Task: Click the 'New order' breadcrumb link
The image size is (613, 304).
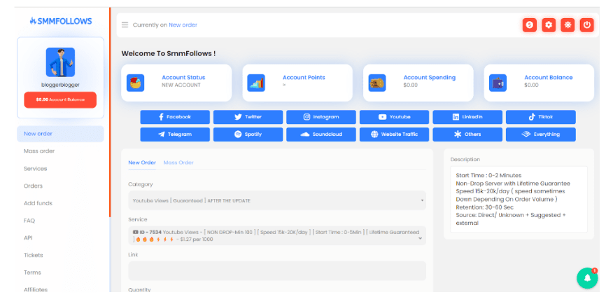Action: click(183, 25)
